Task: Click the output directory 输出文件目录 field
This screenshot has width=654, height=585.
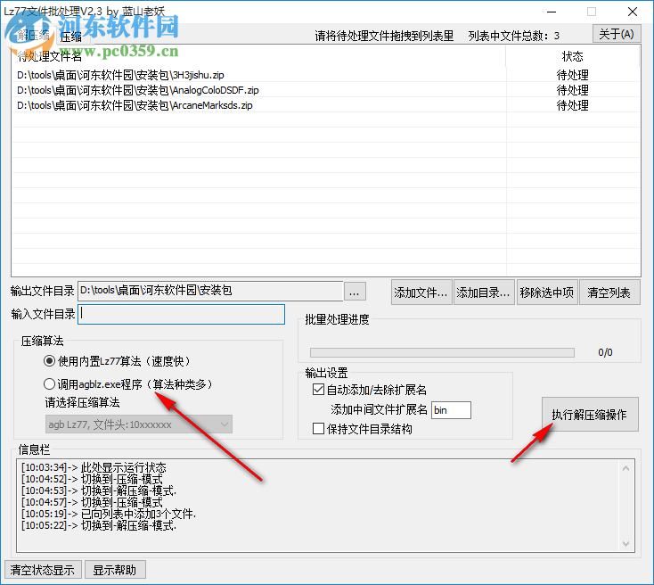Action: coord(209,291)
